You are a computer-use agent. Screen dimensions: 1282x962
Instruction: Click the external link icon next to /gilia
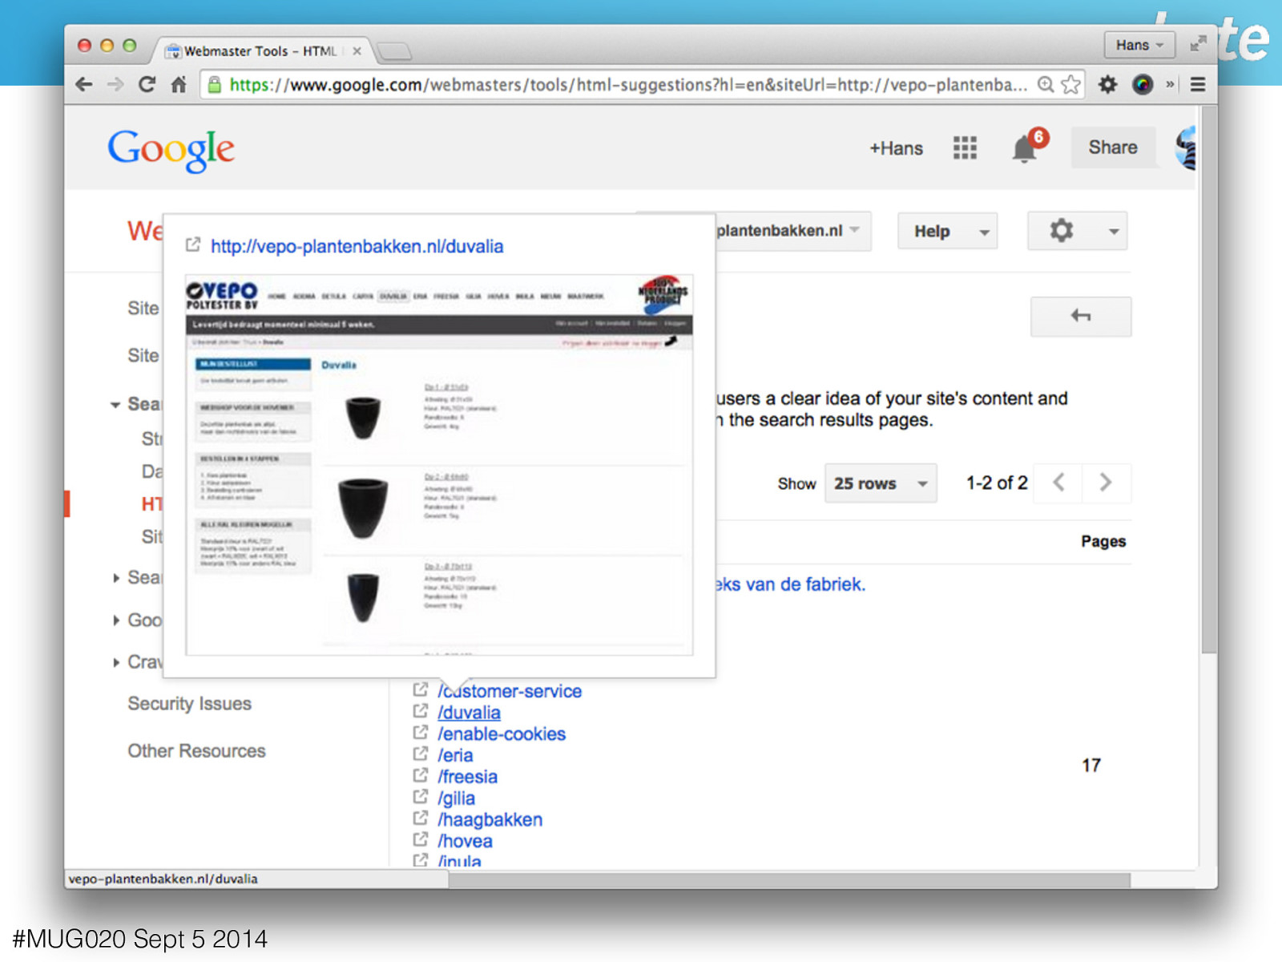pyautogui.click(x=421, y=797)
